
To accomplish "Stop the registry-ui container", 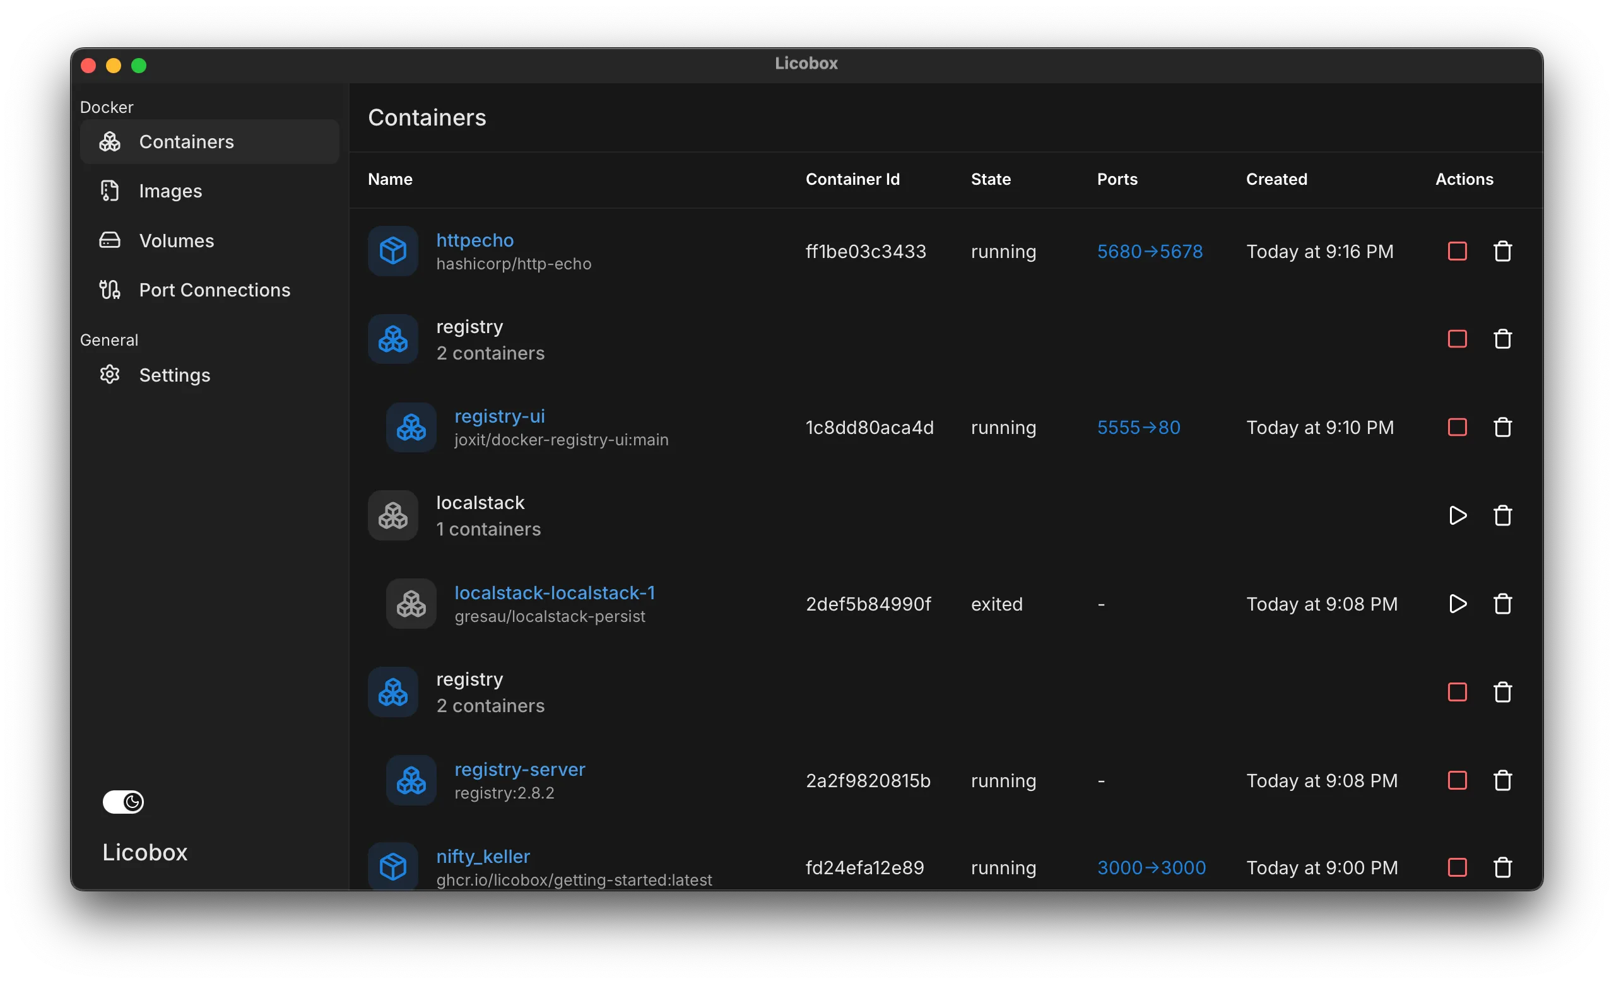I will 1456,427.
